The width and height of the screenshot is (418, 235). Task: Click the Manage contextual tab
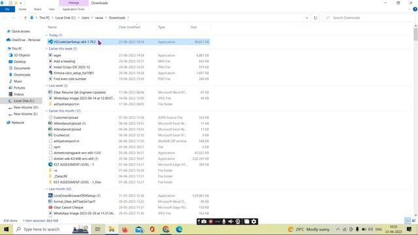point(74,3)
